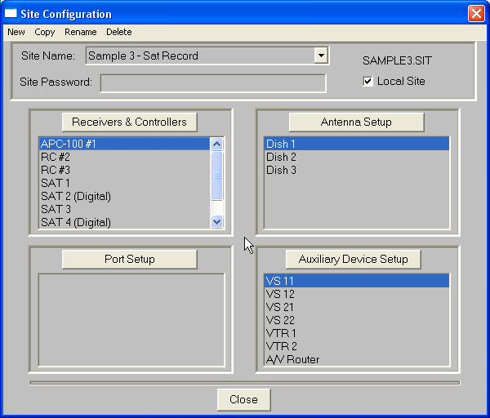The width and height of the screenshot is (490, 418).
Task: Open the New menu
Action: [16, 32]
